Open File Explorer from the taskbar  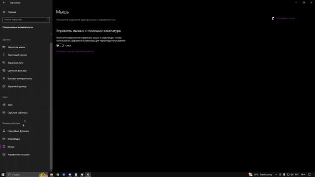coord(52,175)
